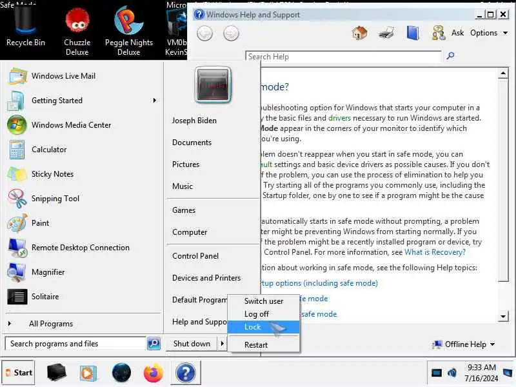Open Browse Help book icon

click(413, 33)
